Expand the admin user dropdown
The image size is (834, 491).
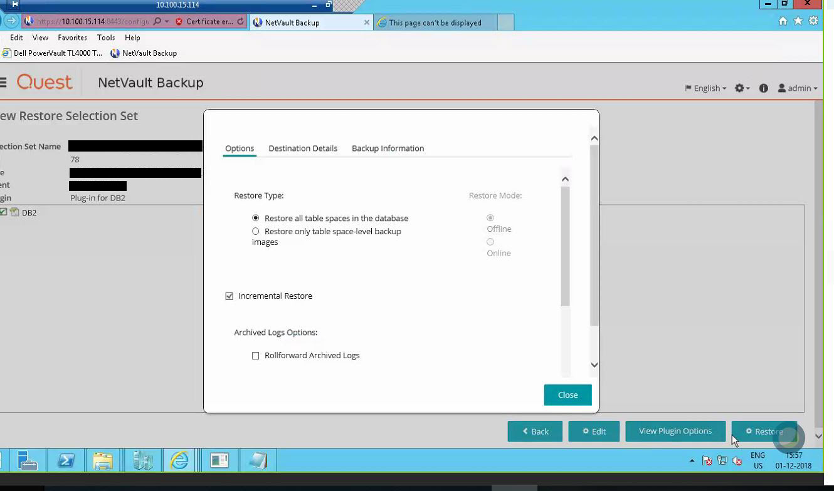[798, 88]
